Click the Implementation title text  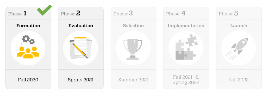tap(186, 26)
